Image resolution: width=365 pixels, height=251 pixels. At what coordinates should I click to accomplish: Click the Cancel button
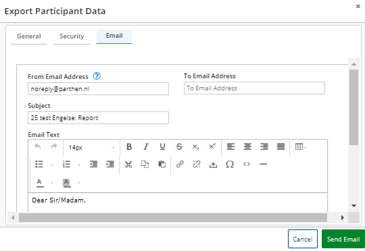click(303, 239)
